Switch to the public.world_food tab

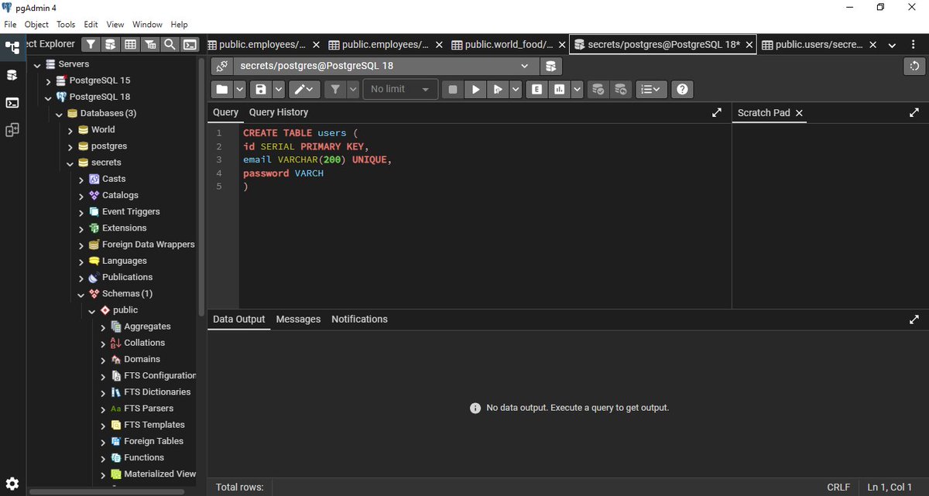pos(509,45)
